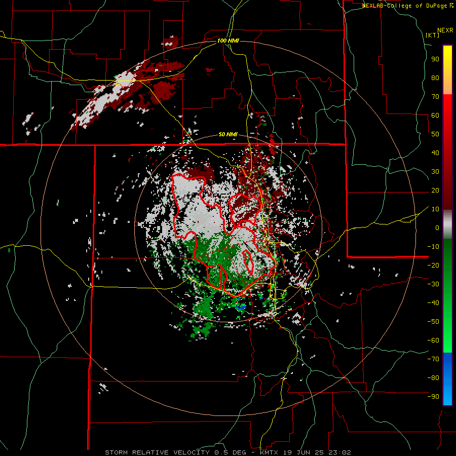Click the 40 value on the velocity scale

(x=435, y=153)
